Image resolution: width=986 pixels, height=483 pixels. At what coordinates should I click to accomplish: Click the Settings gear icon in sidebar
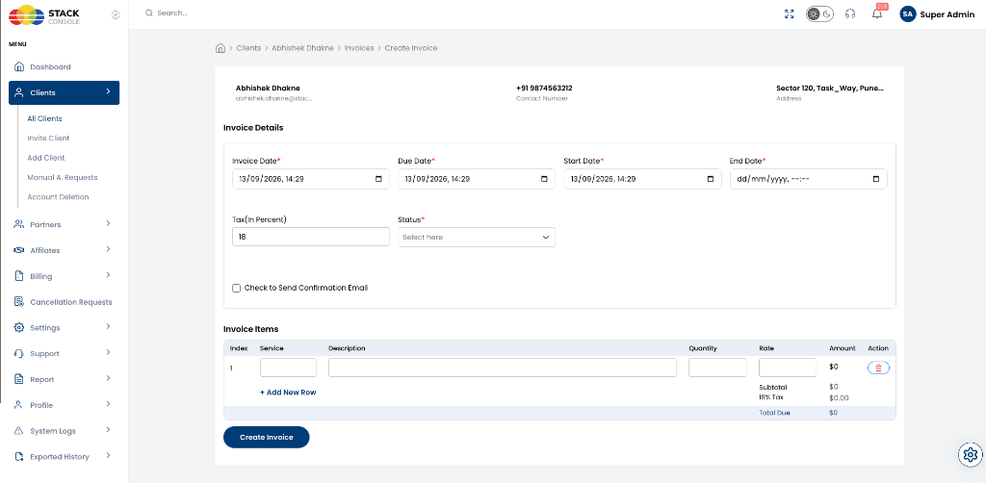19,327
